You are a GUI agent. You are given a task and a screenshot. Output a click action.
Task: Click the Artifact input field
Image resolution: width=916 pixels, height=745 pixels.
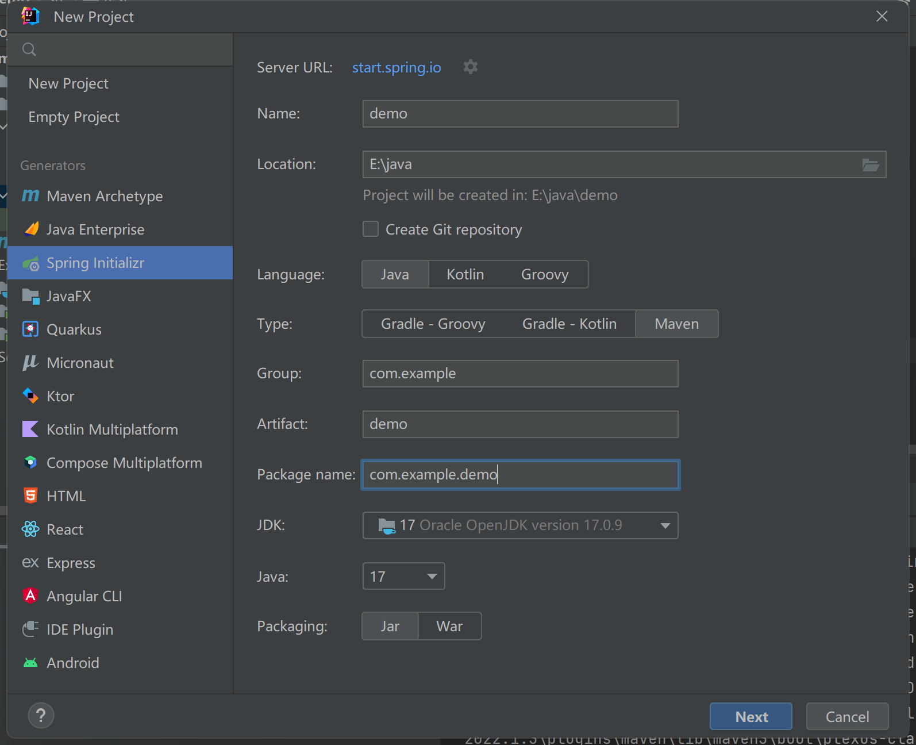[x=521, y=424]
